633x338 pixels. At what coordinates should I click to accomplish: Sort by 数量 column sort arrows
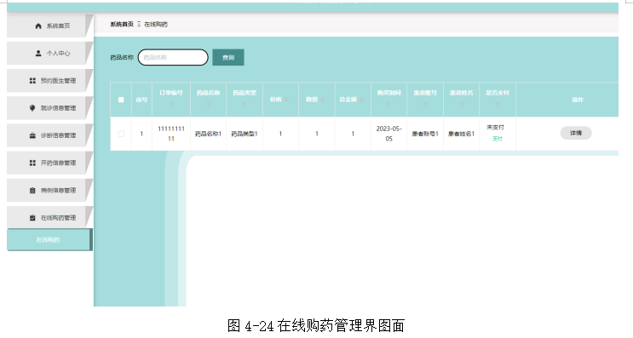point(323,100)
